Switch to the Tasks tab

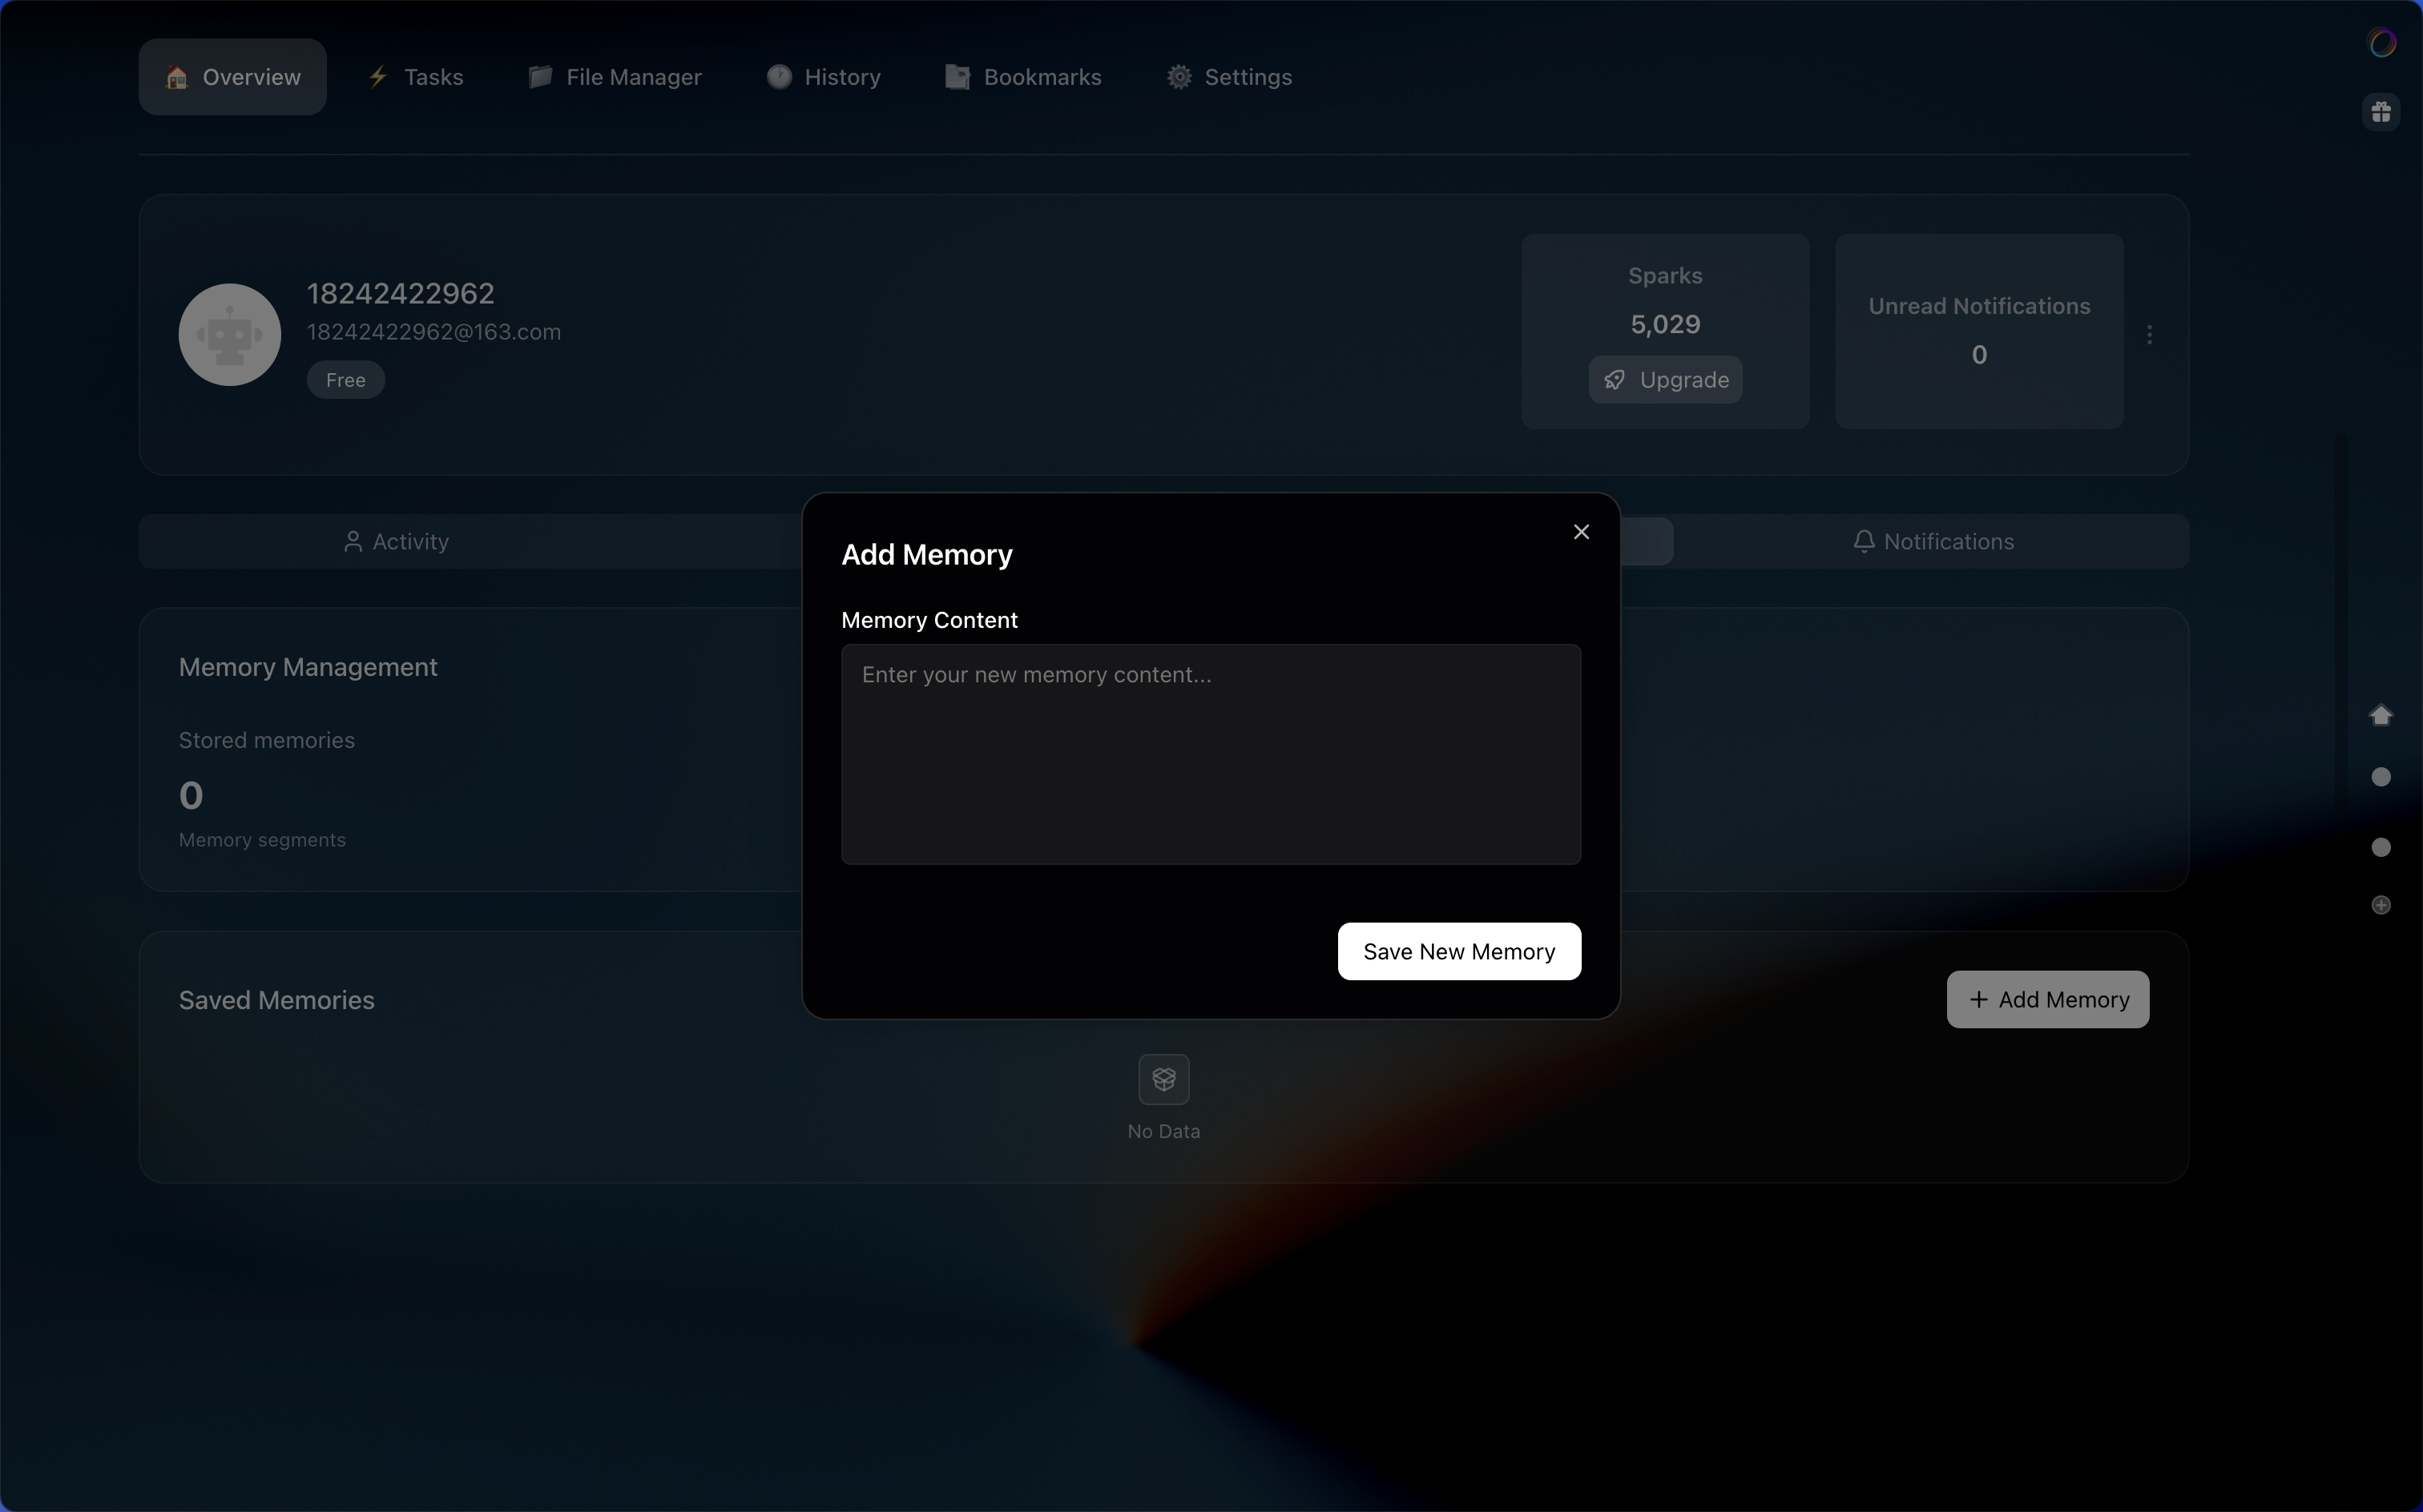415,77
